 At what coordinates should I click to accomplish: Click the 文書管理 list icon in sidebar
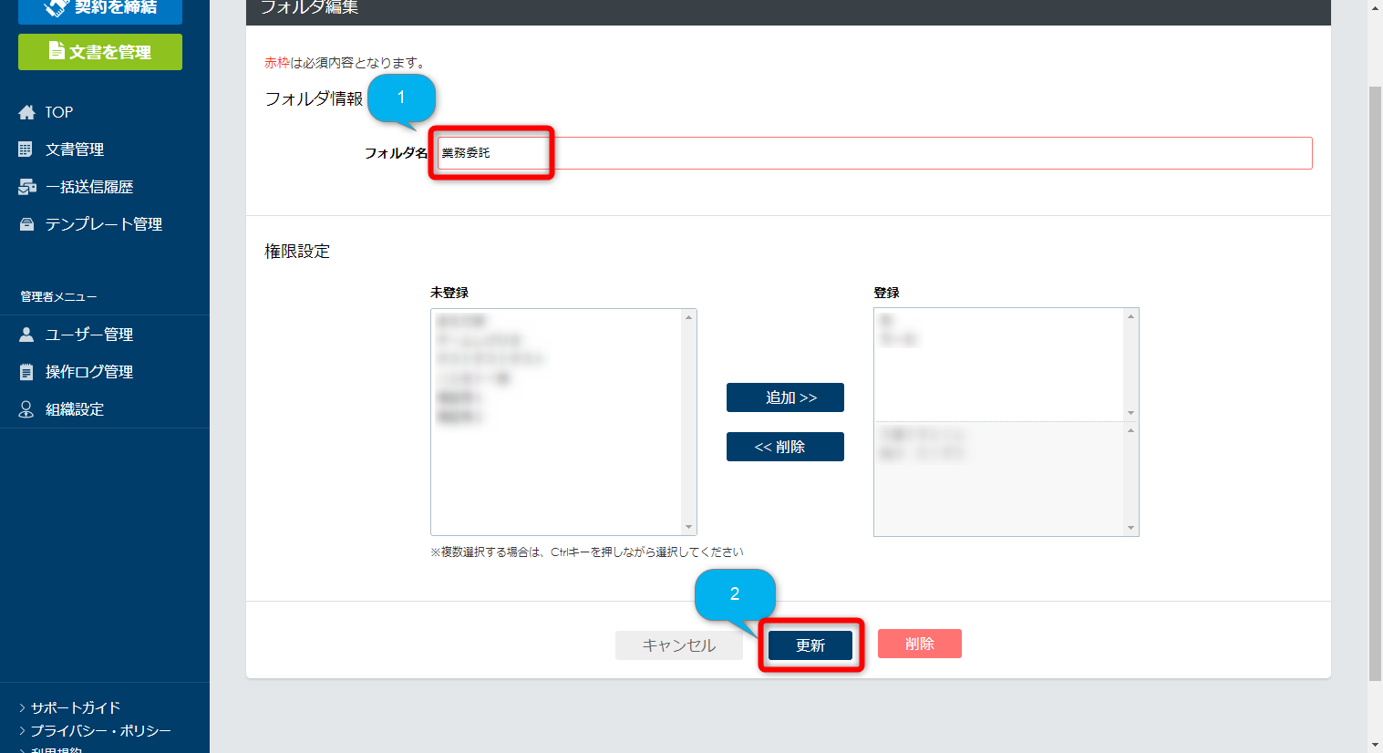click(26, 150)
